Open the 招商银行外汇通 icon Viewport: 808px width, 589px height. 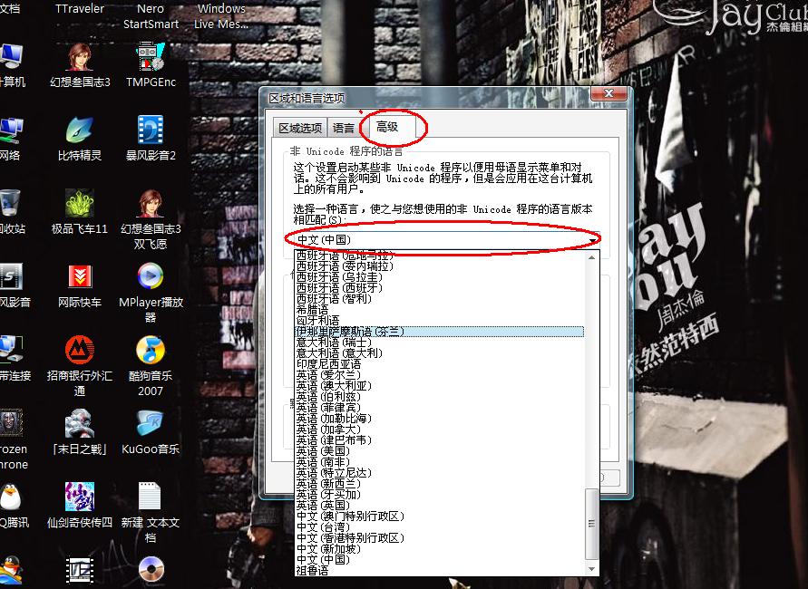80,352
